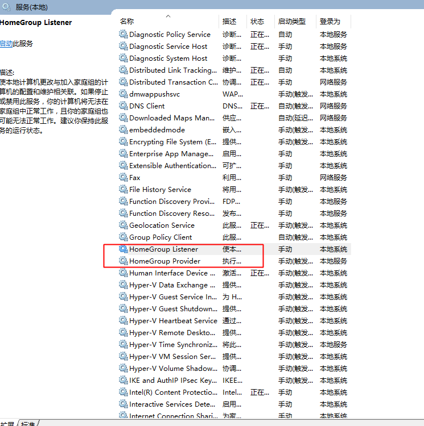Click the 服务(本地) search gear header icon
424x426 pixels.
coord(6,7)
